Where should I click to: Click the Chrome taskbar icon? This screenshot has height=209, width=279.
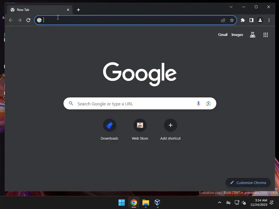tap(134, 202)
